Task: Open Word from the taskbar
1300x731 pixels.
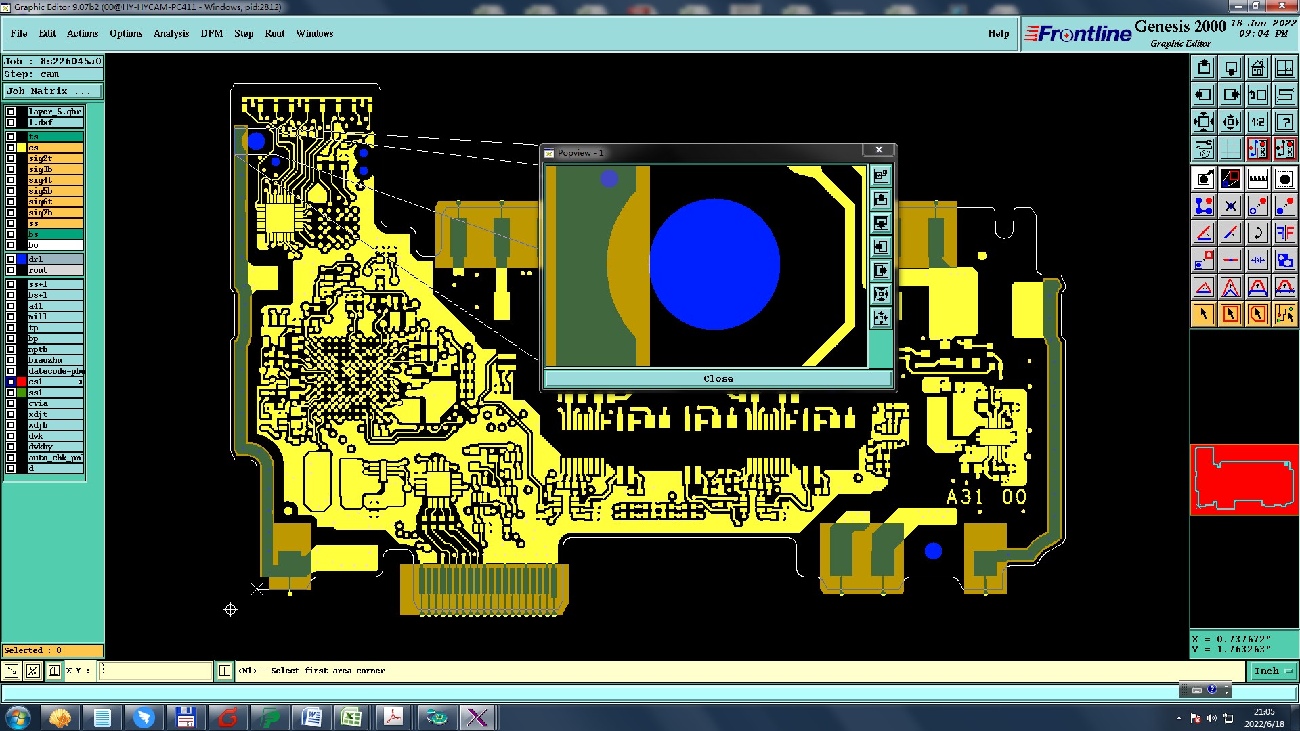Action: (311, 717)
